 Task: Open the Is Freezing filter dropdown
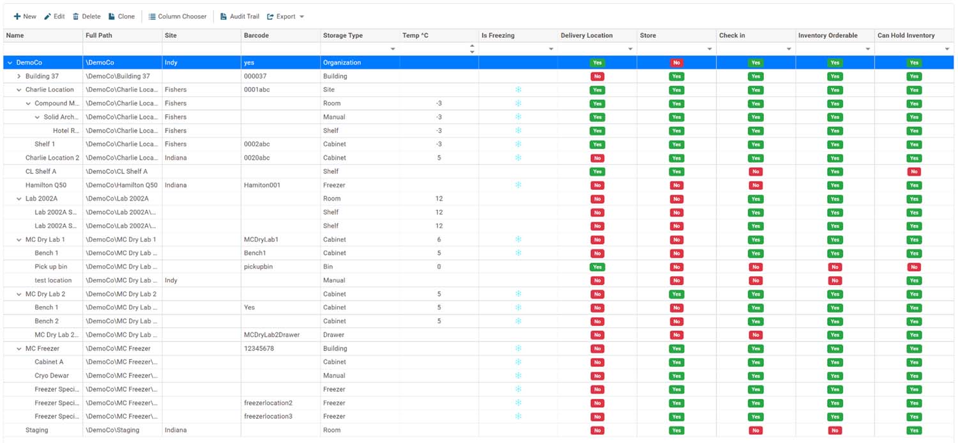pos(551,49)
